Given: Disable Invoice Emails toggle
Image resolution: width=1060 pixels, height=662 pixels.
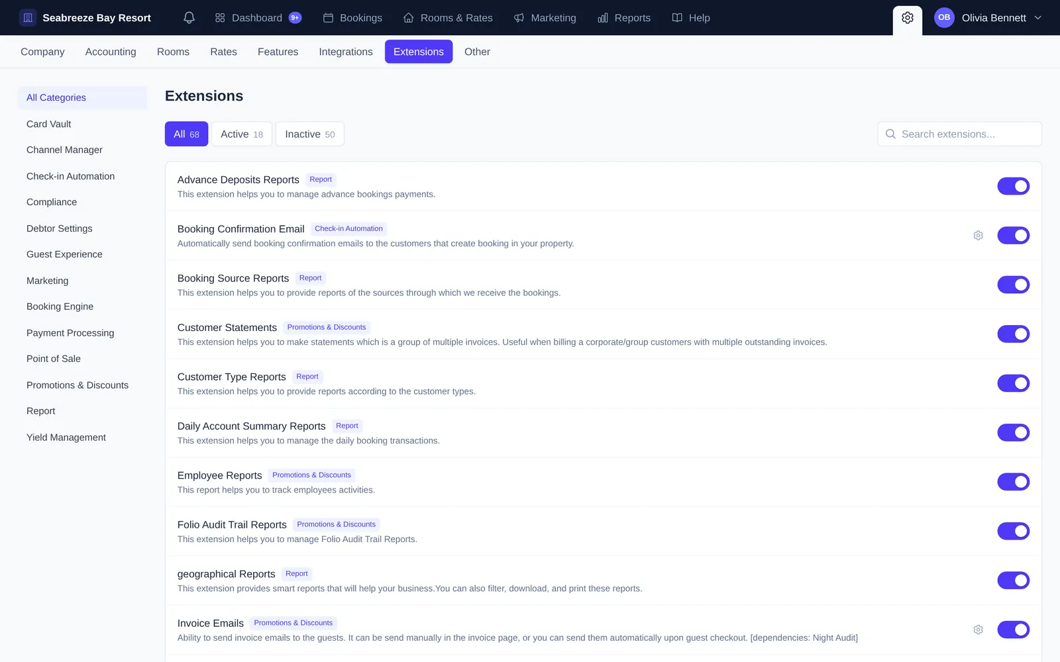Looking at the screenshot, I should [1013, 630].
